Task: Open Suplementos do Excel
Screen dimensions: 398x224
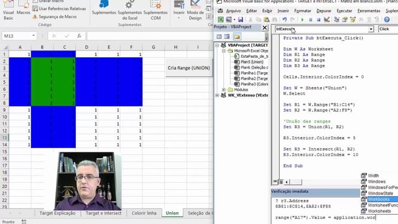Action: tap(130, 10)
